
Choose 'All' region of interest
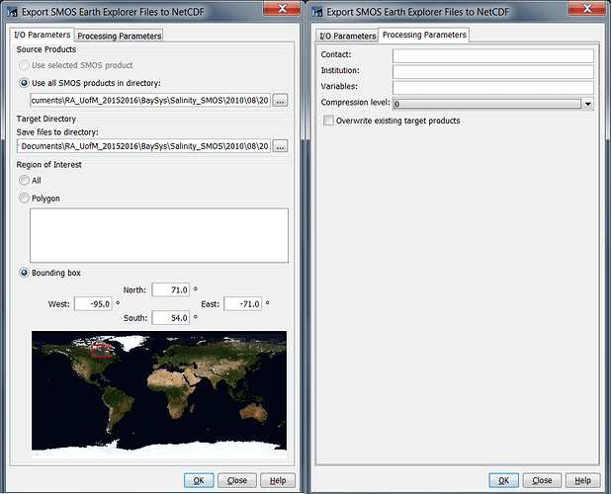(x=24, y=180)
